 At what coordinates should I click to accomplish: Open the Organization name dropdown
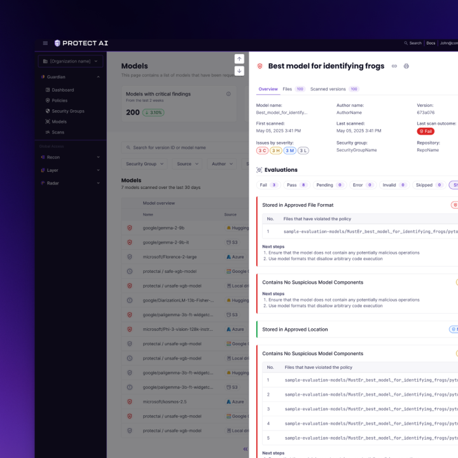click(71, 61)
